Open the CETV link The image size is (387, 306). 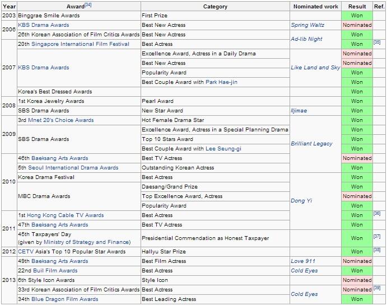[x=26, y=252]
